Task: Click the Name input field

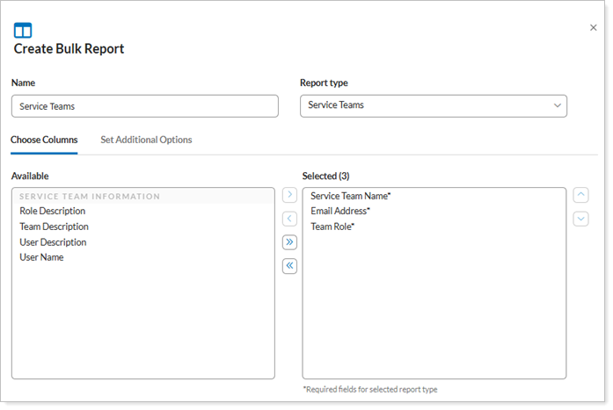Action: pyautogui.click(x=144, y=106)
